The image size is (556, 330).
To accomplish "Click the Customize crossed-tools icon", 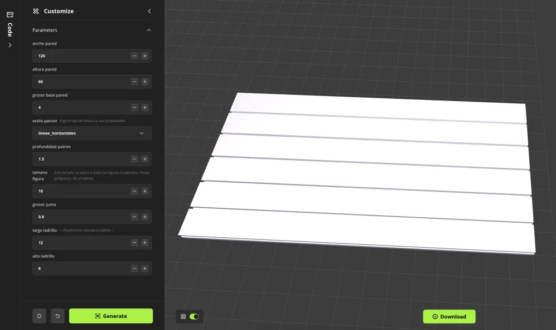I will 35,11.
